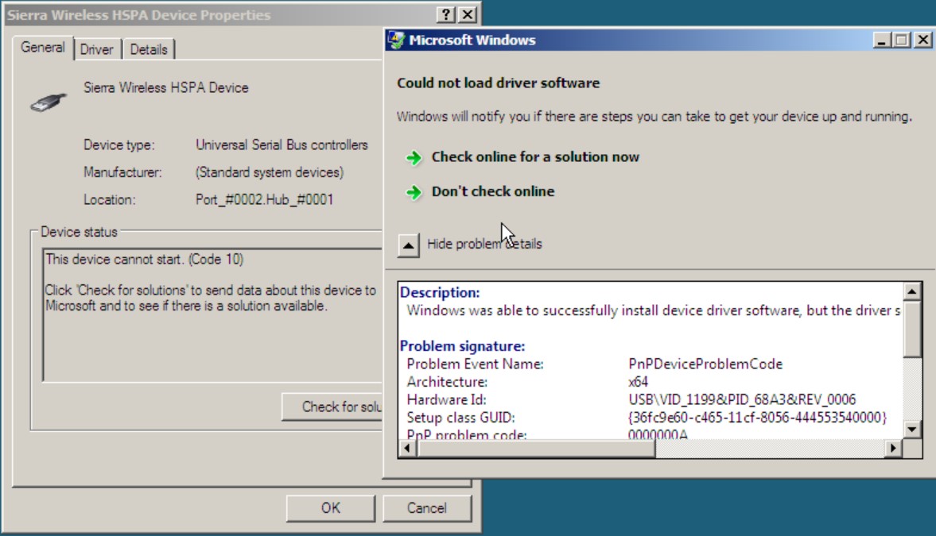
Task: Click the USB device icon
Action: click(48, 100)
